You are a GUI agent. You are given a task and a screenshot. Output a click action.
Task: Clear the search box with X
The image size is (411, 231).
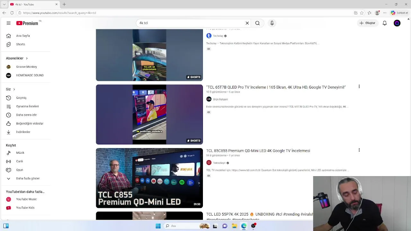click(x=247, y=23)
